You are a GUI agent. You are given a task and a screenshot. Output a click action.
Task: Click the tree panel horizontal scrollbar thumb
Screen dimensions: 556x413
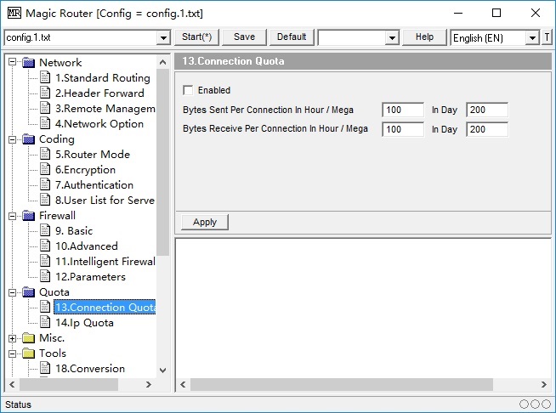coord(69,384)
